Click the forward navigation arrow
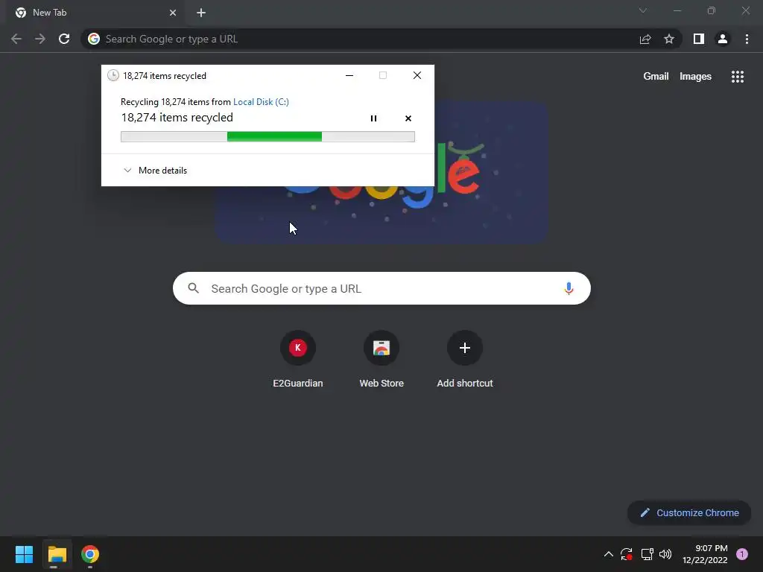The image size is (763, 572). click(40, 39)
